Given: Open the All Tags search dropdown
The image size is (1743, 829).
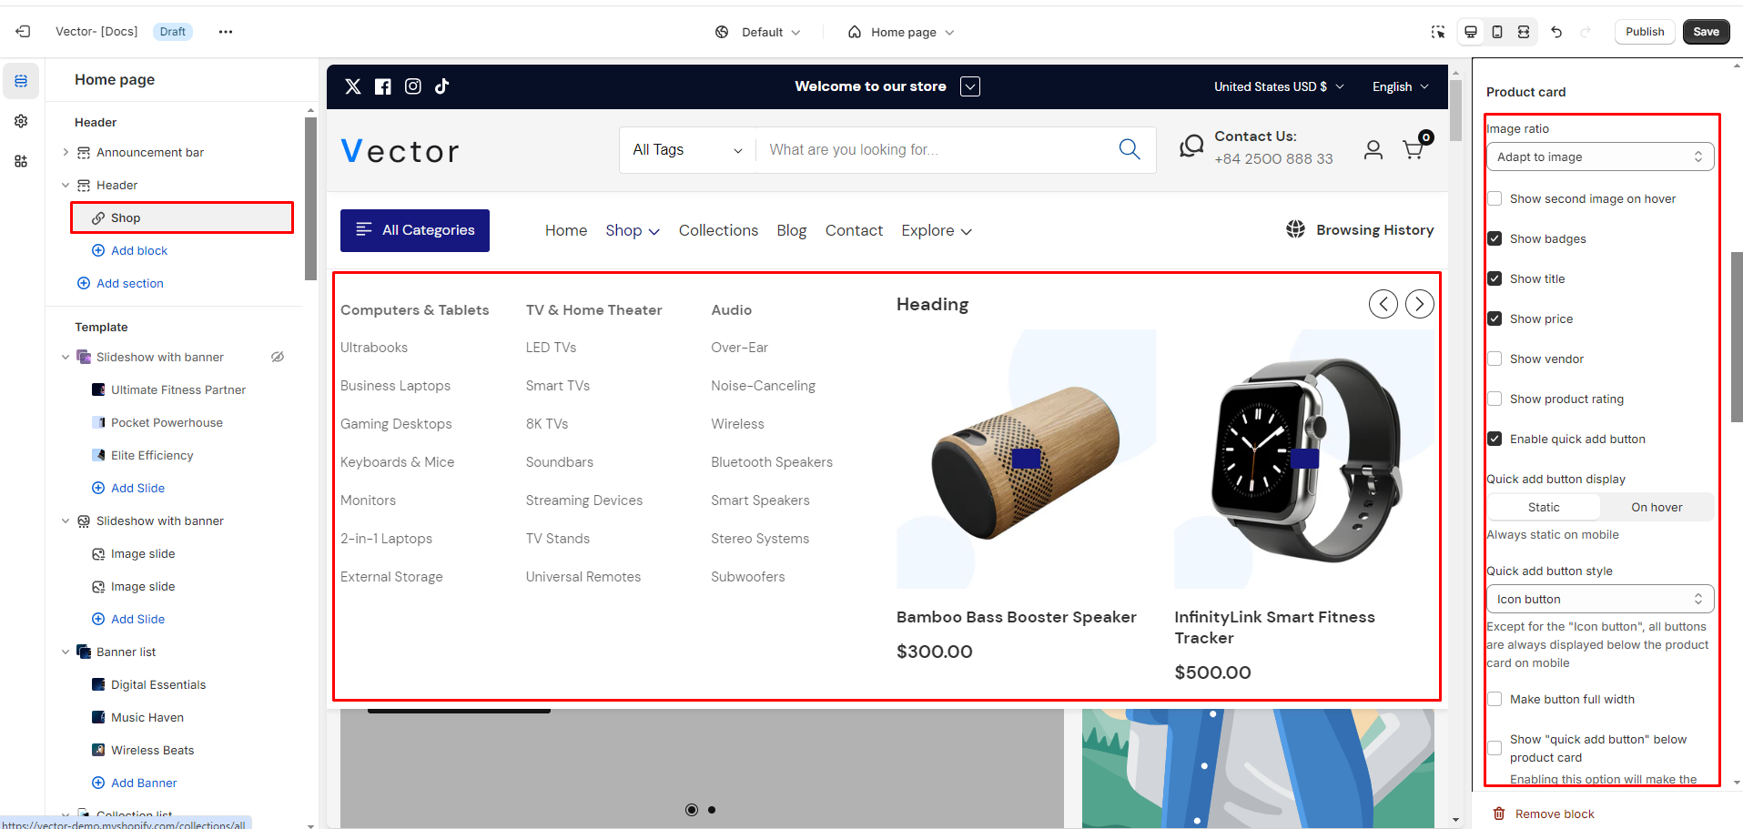Looking at the screenshot, I should point(687,150).
